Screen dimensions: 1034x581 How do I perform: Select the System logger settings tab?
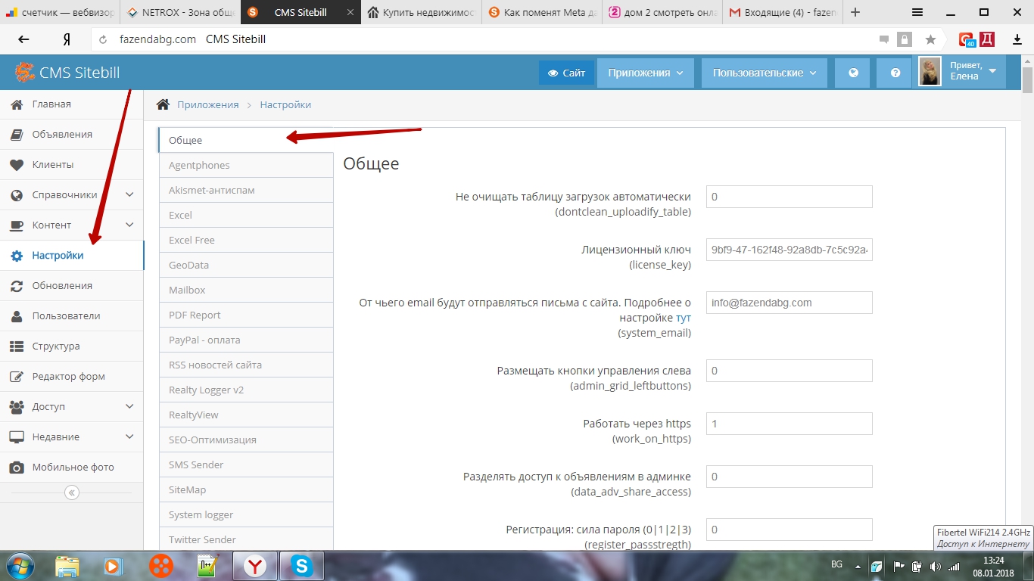[x=246, y=514]
